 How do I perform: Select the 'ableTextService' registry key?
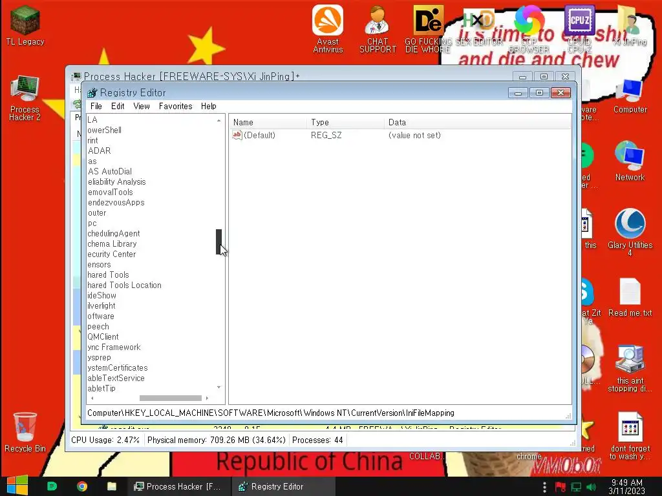coord(116,378)
